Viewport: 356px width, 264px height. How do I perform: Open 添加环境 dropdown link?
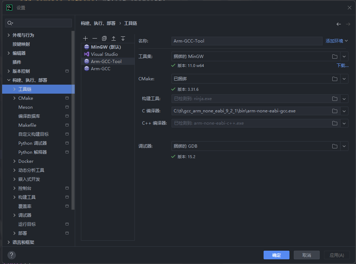pyautogui.click(x=337, y=41)
